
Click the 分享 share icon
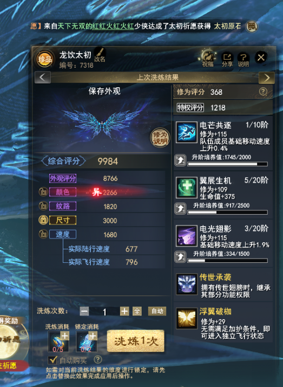[x=227, y=59]
